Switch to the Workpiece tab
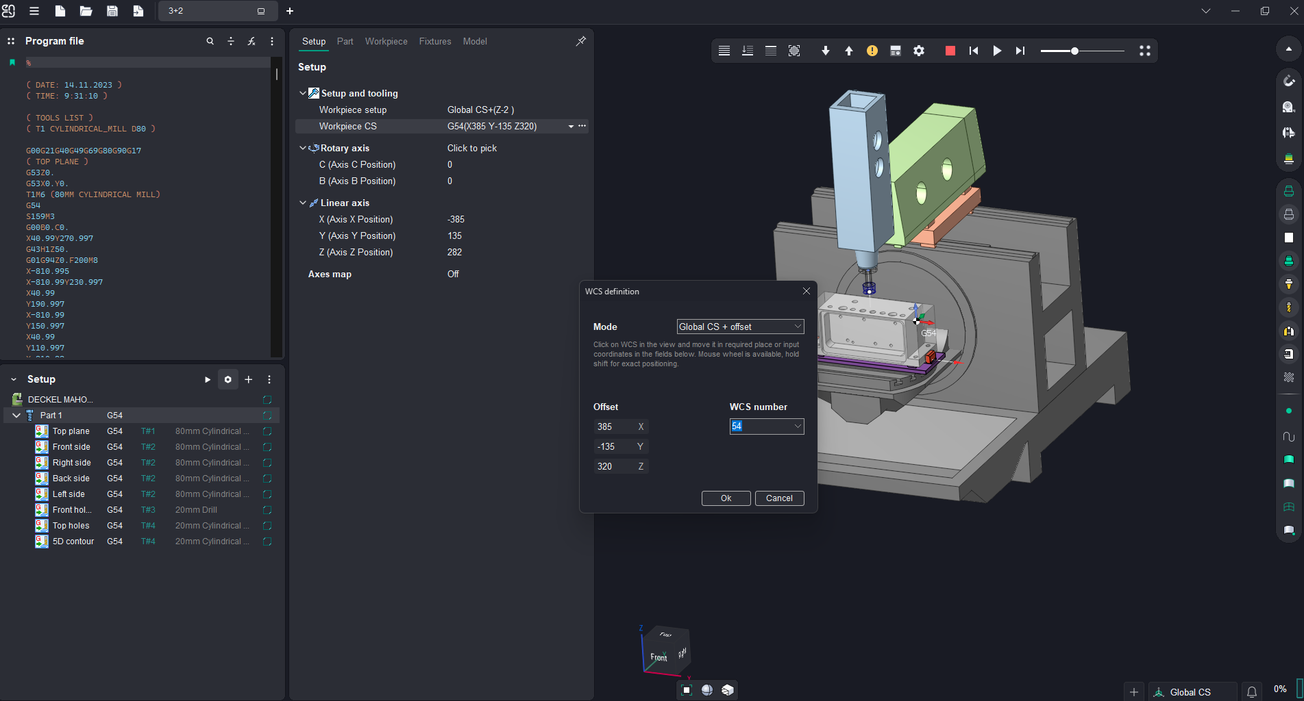 386,41
